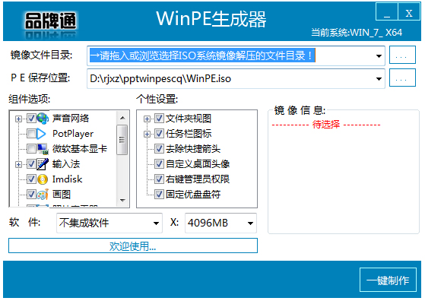The height and width of the screenshot is (301, 425).
Task: Click the 组件选项 heading
Action: (30, 99)
